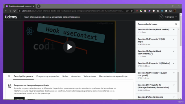Image resolution: width=185 pixels, height=104 pixels.
Task: Play the Hook useContext video
Action: (x=69, y=47)
